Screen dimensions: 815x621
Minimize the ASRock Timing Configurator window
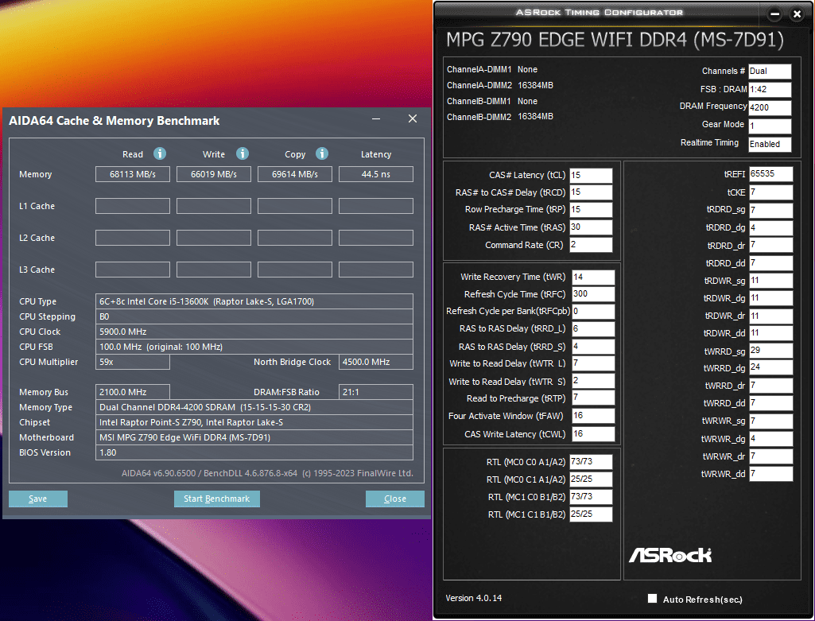[x=774, y=14]
